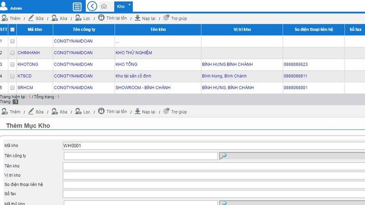Sort by So điện thoại liên hệ column header
Viewport: 365px width, 205px height.
[x=313, y=30]
